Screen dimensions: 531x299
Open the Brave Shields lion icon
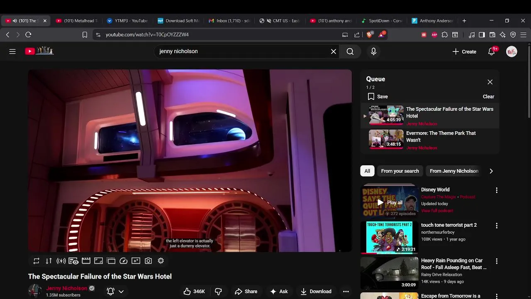(x=369, y=34)
